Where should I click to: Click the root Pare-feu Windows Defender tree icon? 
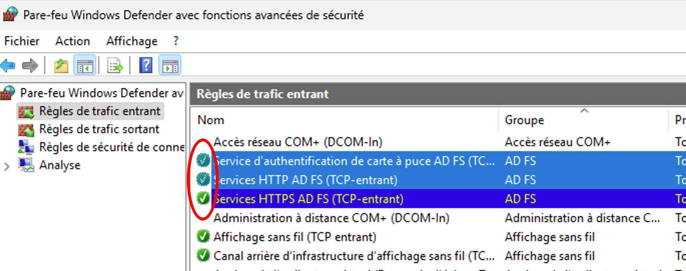(x=8, y=93)
